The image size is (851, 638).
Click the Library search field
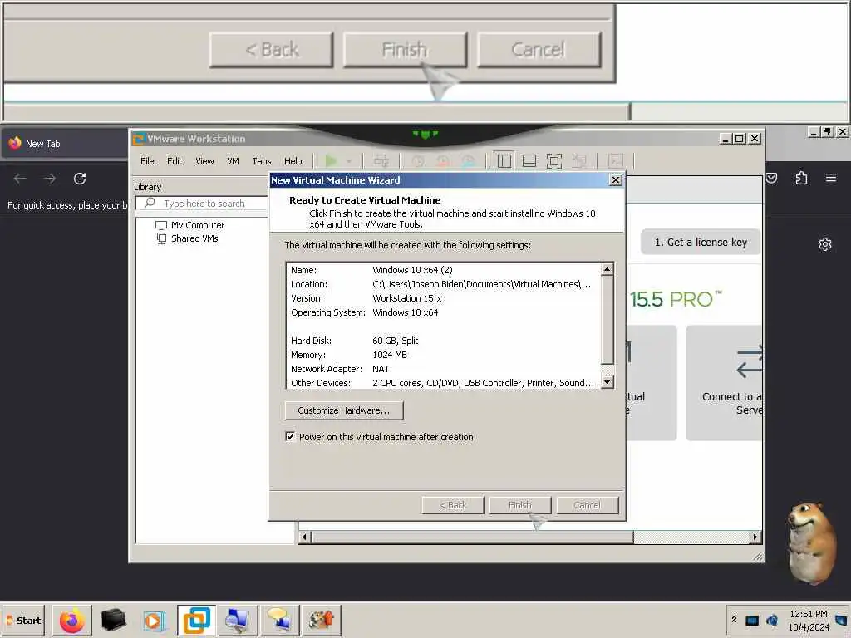tap(202, 204)
